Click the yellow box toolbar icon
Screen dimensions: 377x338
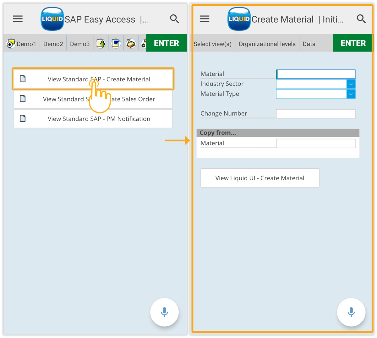131,44
